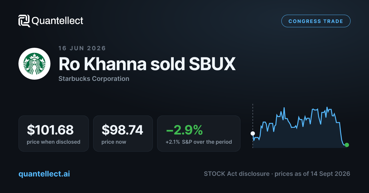Viewport: 369px width, 193px height.
Task: Click the price when disclosed label
Action: 54,142
